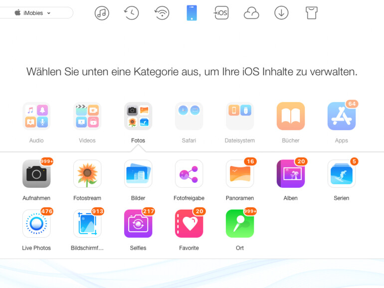Open the backup history clock icon

(132, 13)
